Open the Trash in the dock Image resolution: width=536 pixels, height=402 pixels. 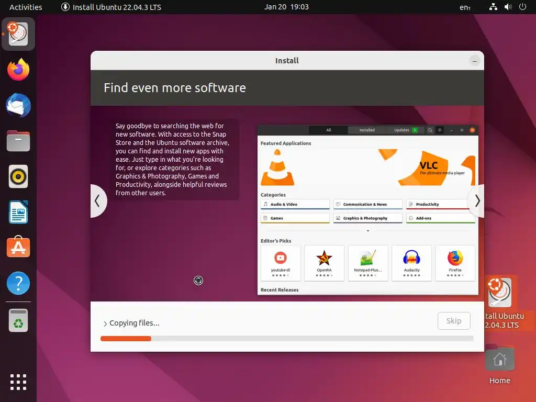tap(18, 320)
